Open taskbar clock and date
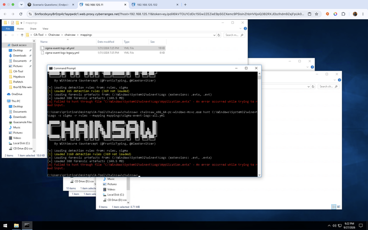 [x=350, y=225]
